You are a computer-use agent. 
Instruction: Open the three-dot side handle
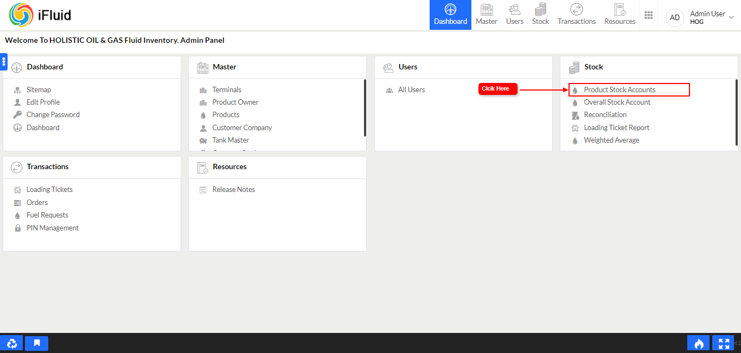[4, 61]
